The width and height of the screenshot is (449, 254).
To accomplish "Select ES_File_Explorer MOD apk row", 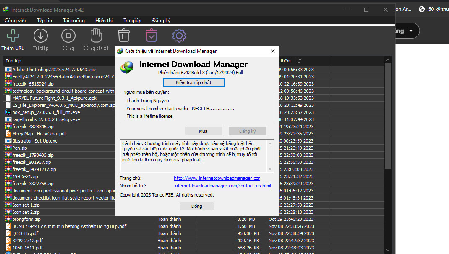I will pos(63,105).
